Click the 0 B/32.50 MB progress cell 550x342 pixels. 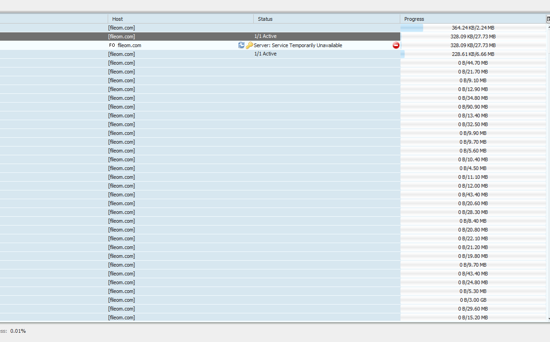click(473, 124)
